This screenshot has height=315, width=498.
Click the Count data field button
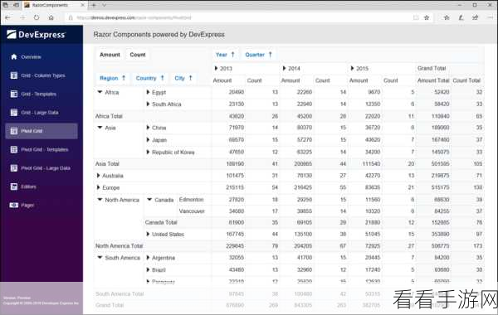pos(138,55)
